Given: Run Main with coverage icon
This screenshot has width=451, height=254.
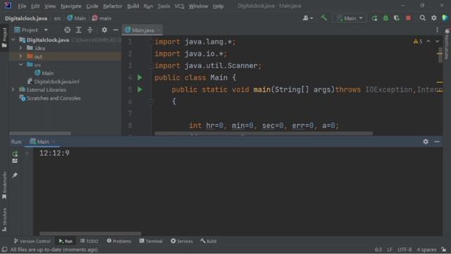Looking at the screenshot, I should (397, 18).
